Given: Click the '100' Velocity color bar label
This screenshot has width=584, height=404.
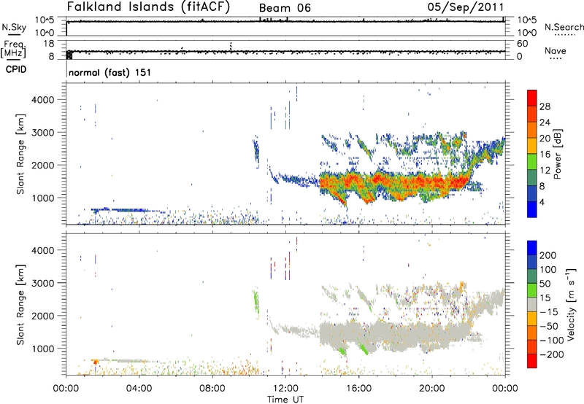Looking at the screenshot, I should [x=547, y=270].
